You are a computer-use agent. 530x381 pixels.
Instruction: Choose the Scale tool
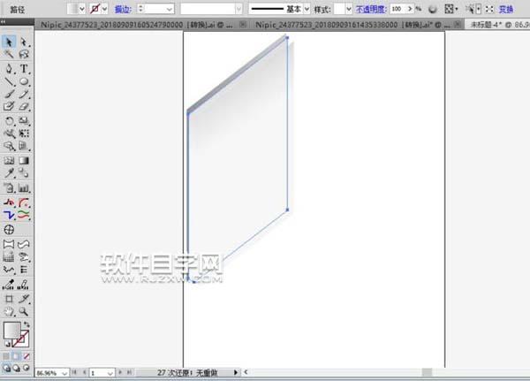24,121
